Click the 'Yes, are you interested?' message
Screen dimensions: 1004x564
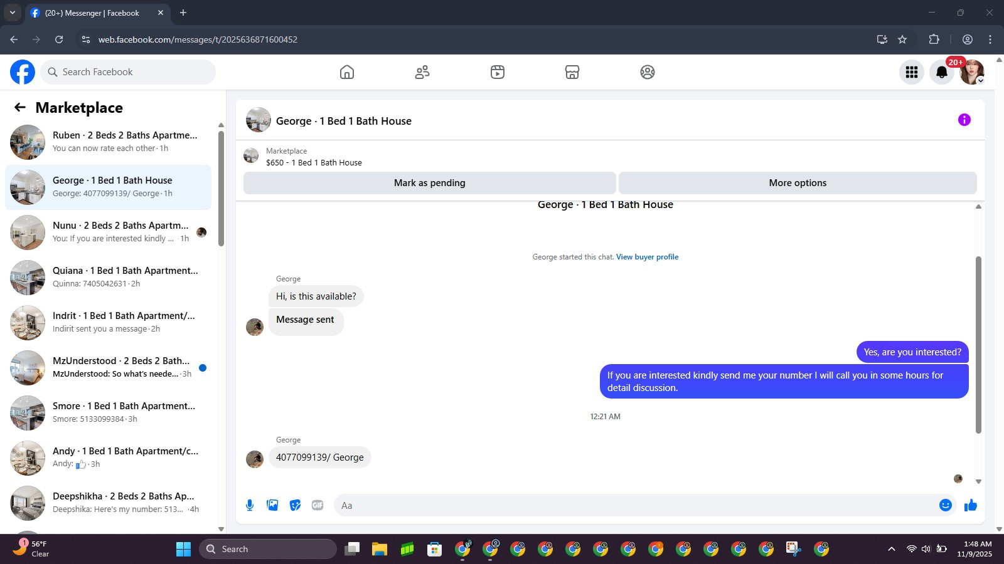(x=912, y=352)
